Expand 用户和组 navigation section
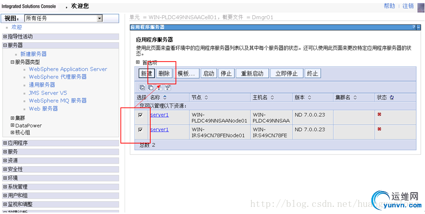This screenshot has height=214, width=425. coord(5,195)
